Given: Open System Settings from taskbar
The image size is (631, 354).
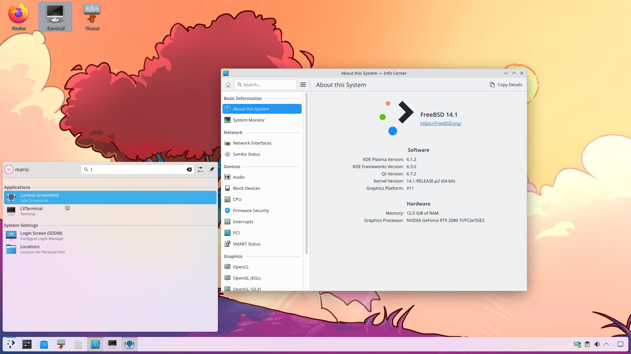Looking at the screenshot, I should pyautogui.click(x=27, y=344).
